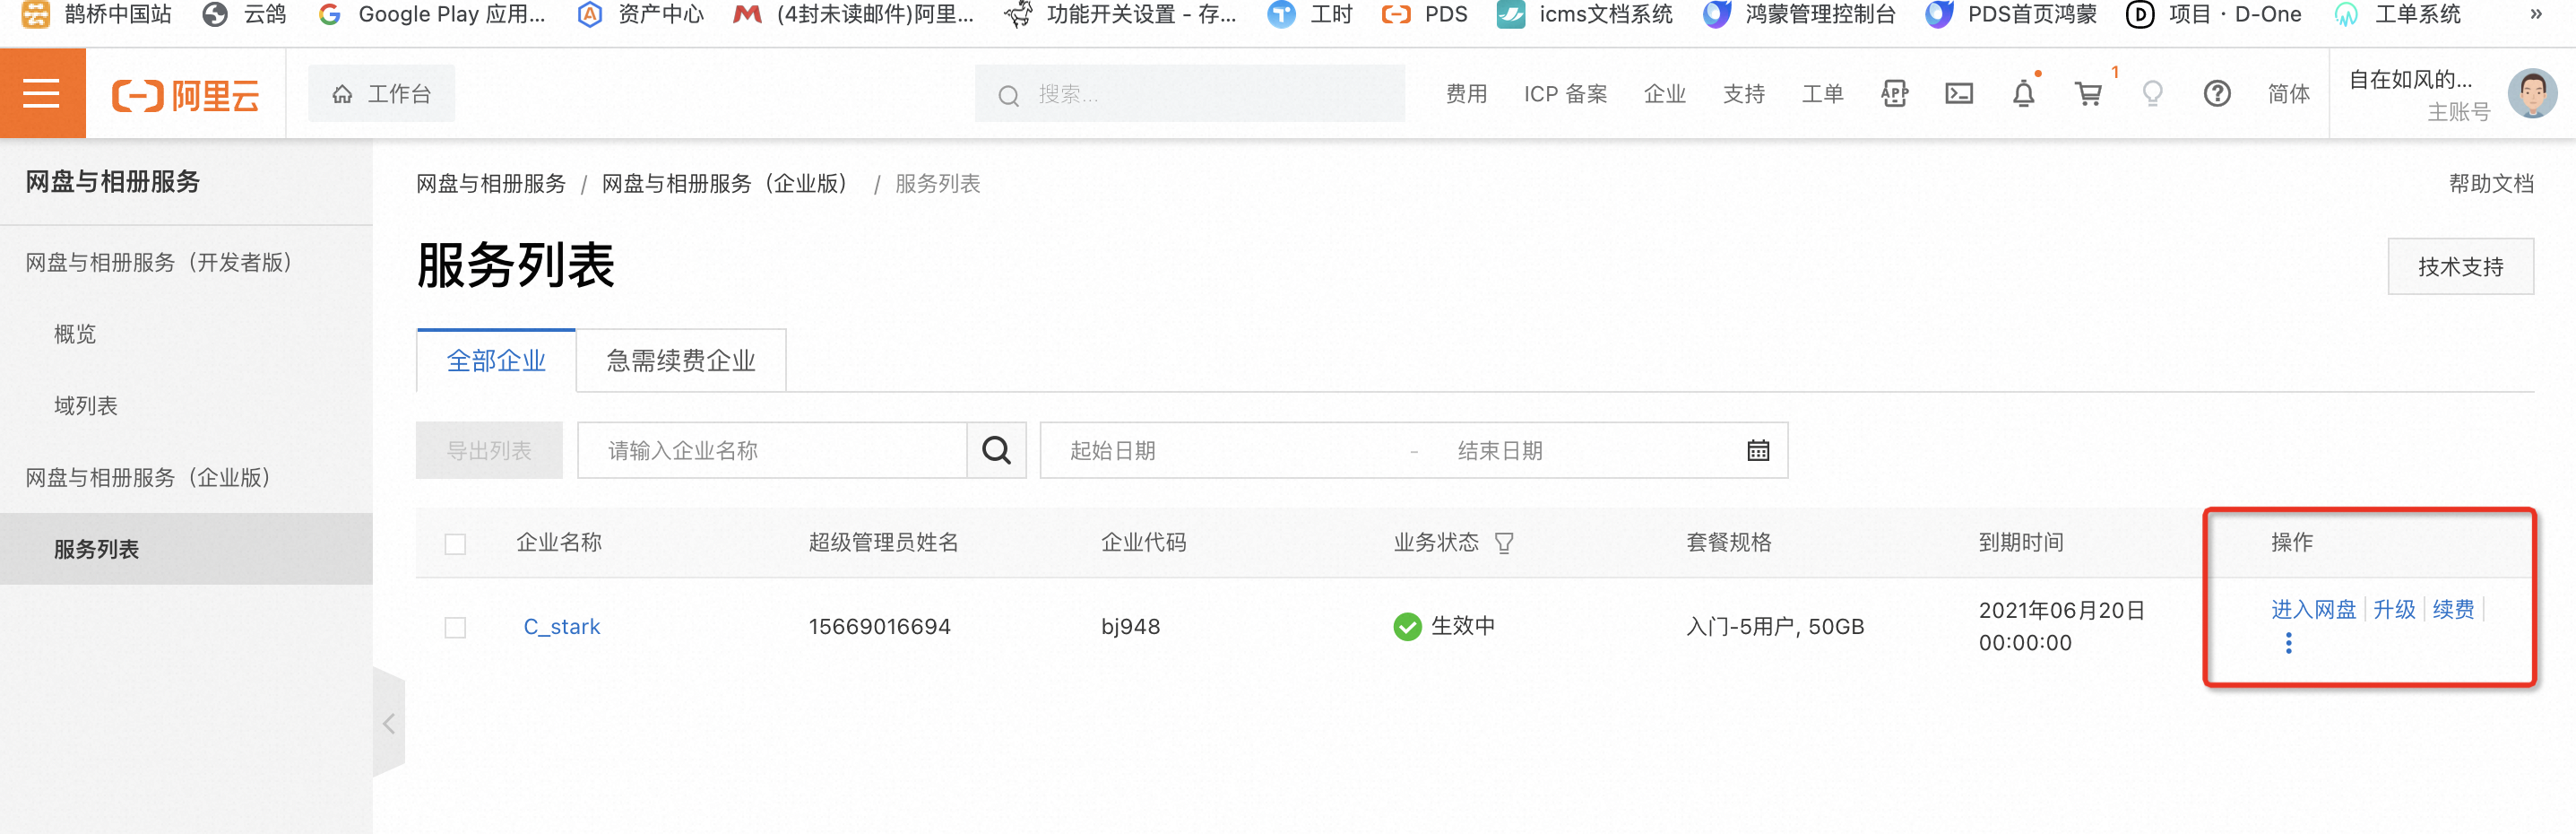This screenshot has height=834, width=2576.
Task: Switch to the 全部企业 tab
Action: pyautogui.click(x=496, y=361)
